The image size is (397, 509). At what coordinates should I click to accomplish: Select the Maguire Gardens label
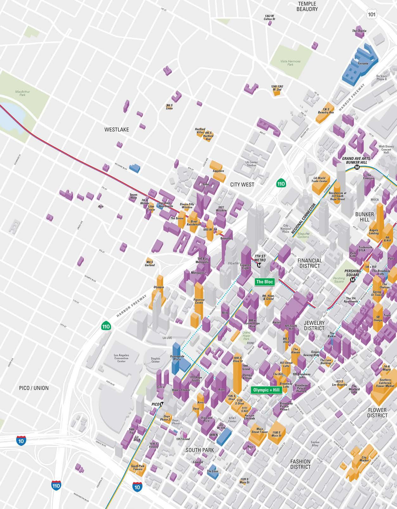303,235
